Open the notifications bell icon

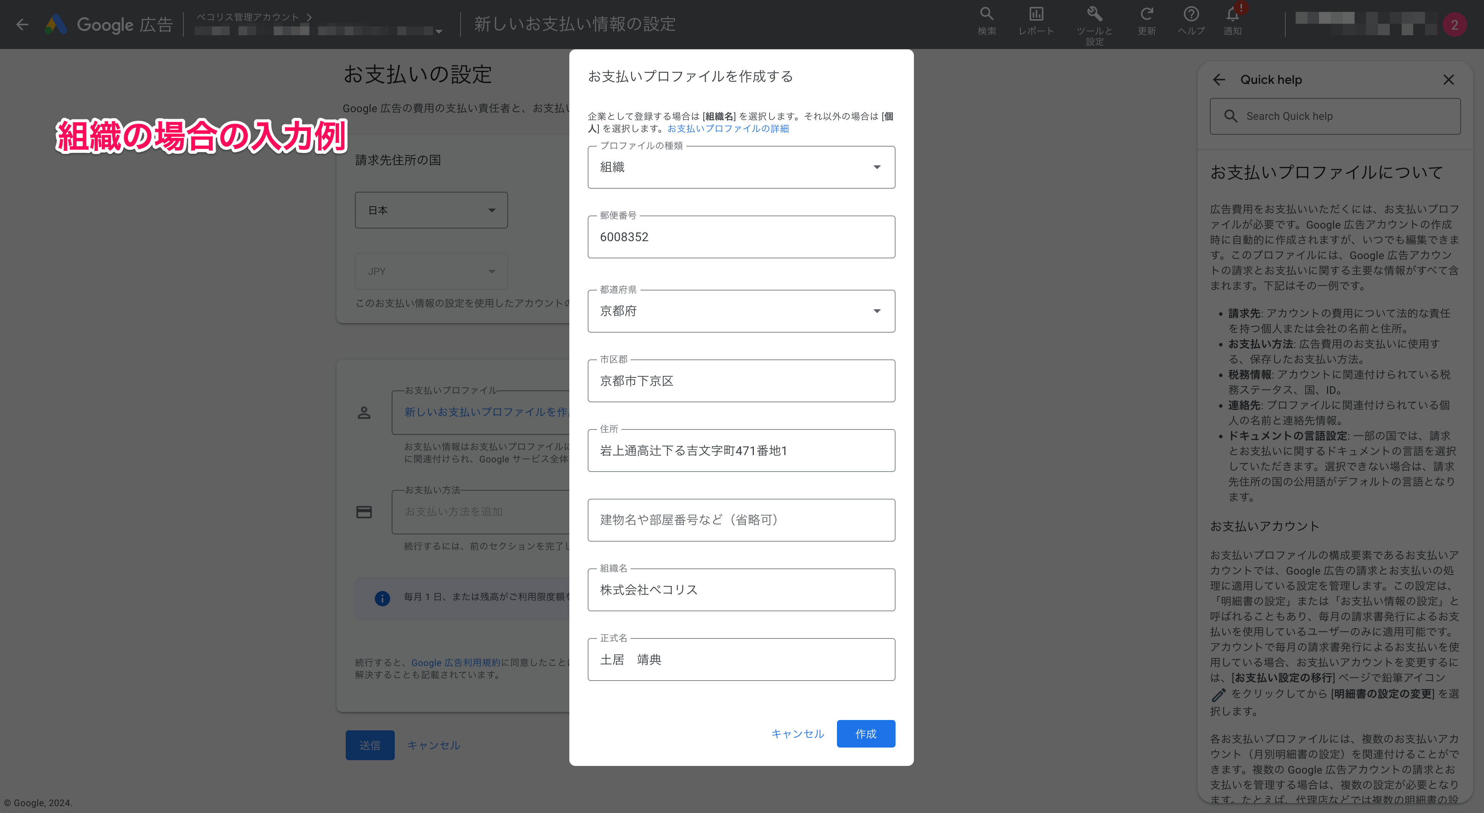pyautogui.click(x=1232, y=14)
